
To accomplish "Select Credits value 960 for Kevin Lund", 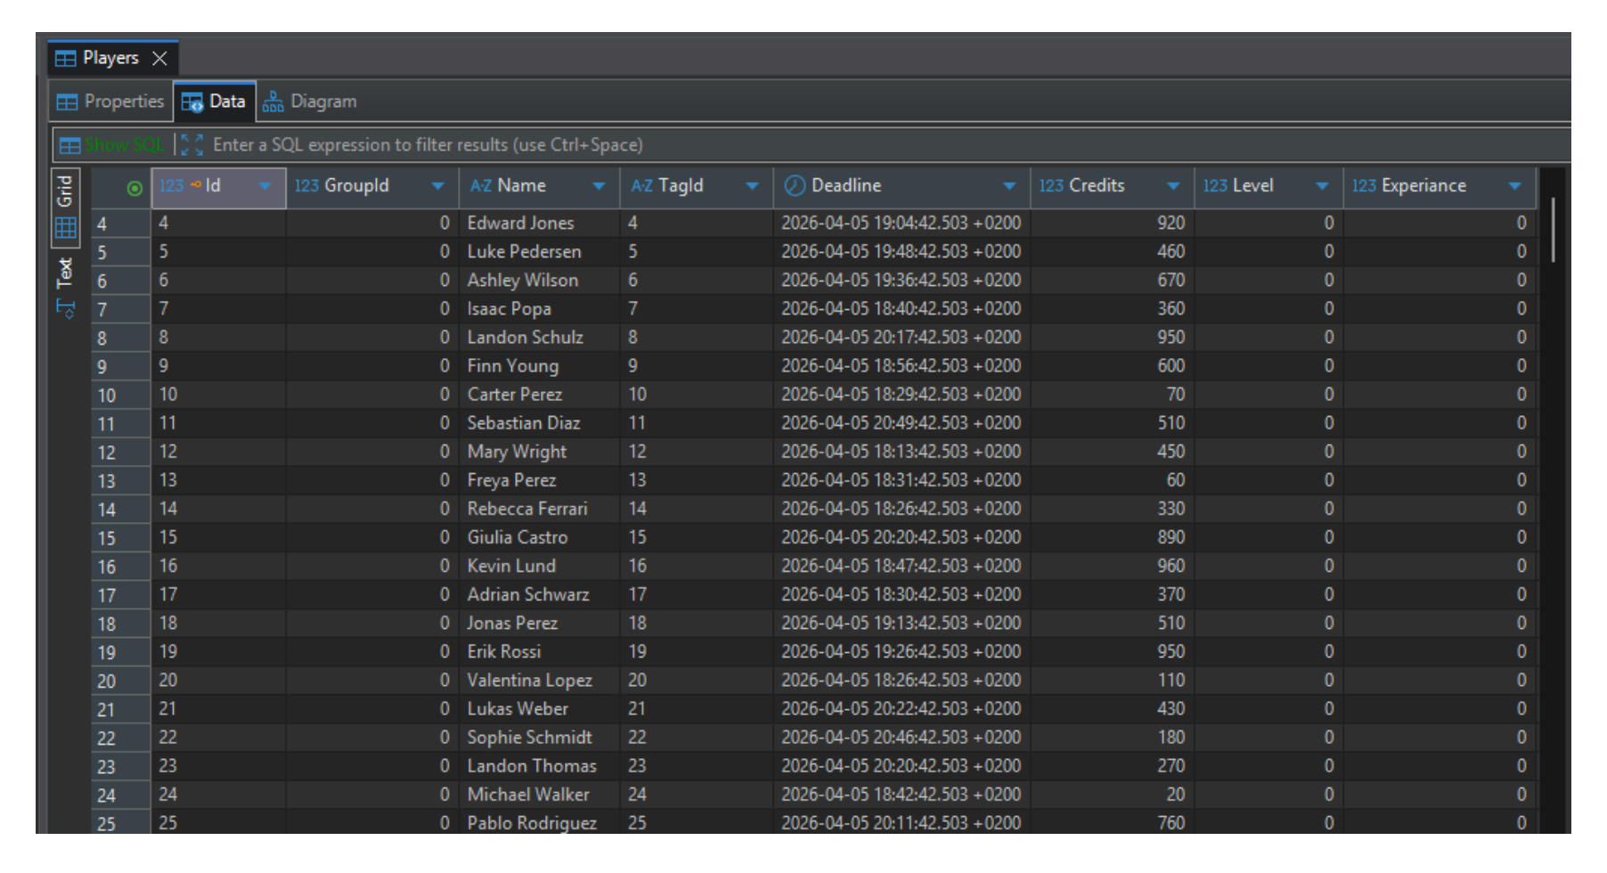I will tap(1112, 566).
